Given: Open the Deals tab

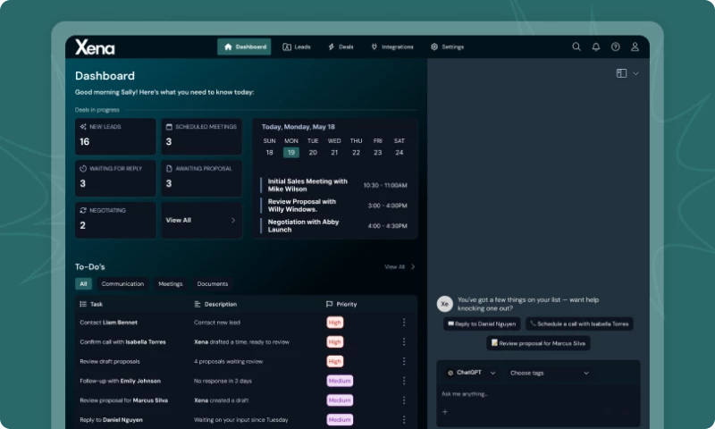Looking at the screenshot, I should 341,46.
